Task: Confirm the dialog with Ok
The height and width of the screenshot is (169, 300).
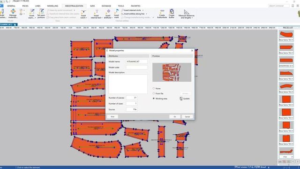Action: coord(175,117)
